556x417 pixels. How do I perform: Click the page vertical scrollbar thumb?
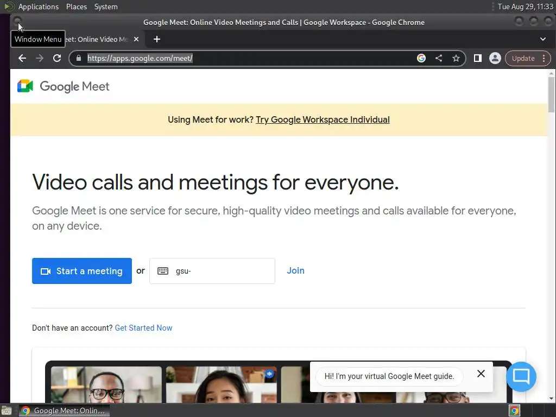[x=551, y=94]
